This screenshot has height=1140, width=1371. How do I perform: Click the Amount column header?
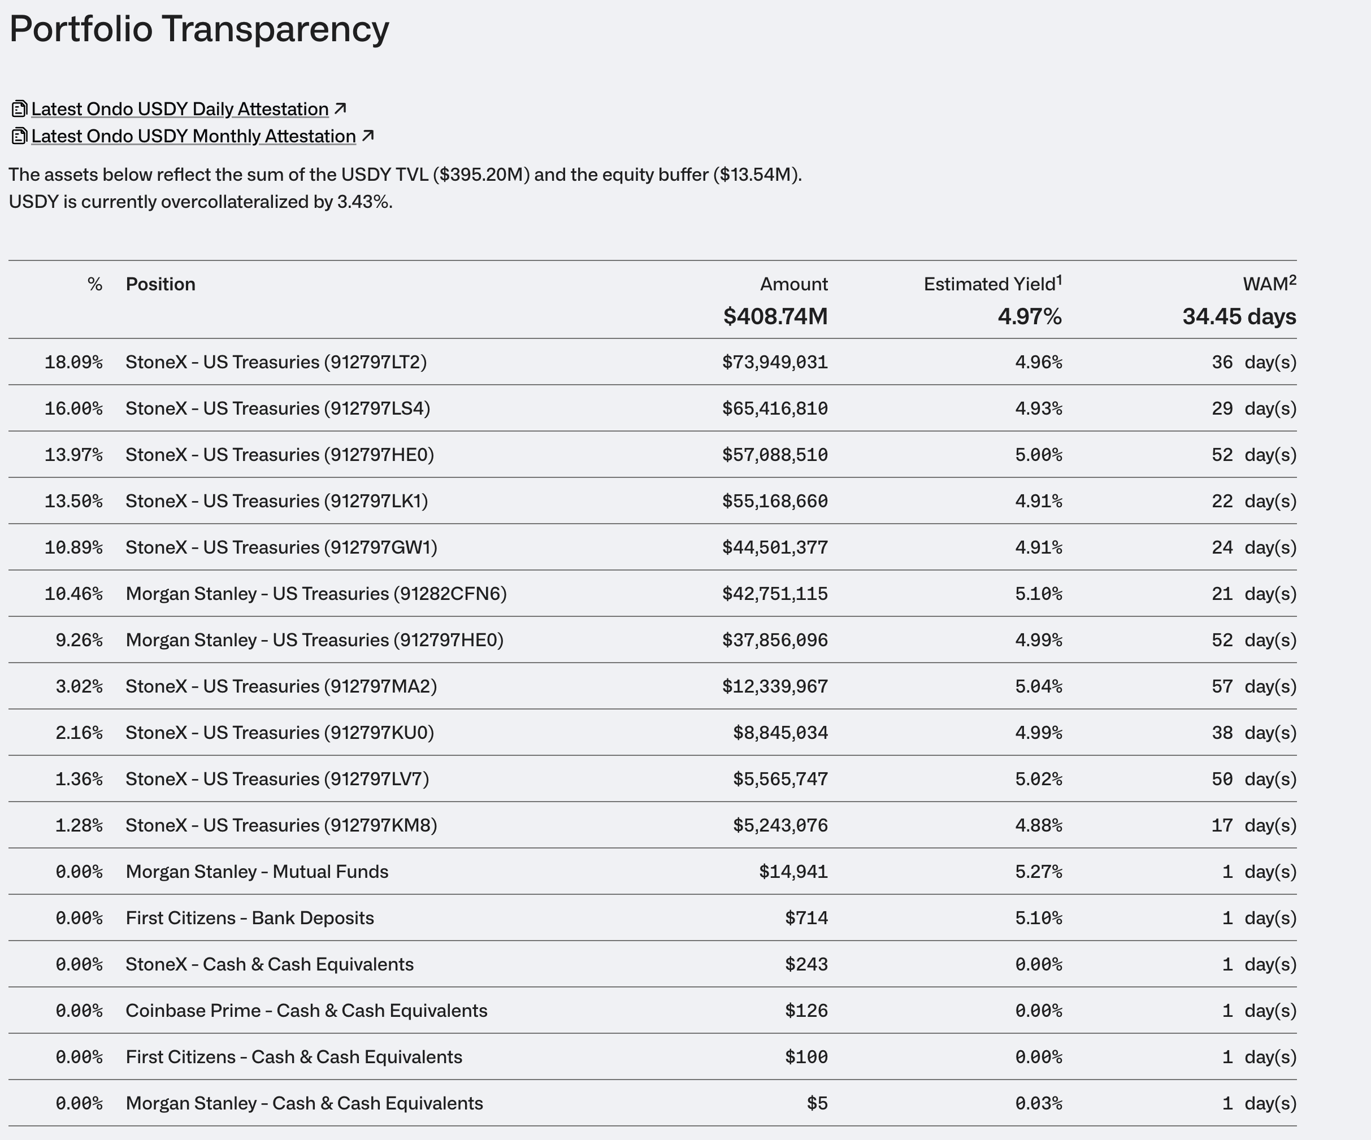pyautogui.click(x=793, y=285)
